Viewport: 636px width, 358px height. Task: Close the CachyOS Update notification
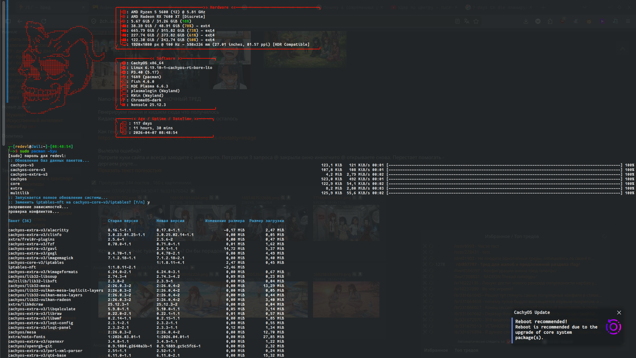619,313
